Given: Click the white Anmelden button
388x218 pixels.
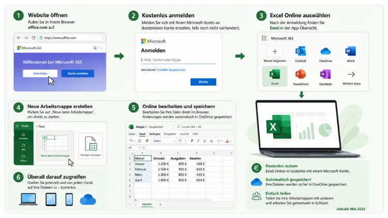Looking at the screenshot, I should tap(40, 73).
